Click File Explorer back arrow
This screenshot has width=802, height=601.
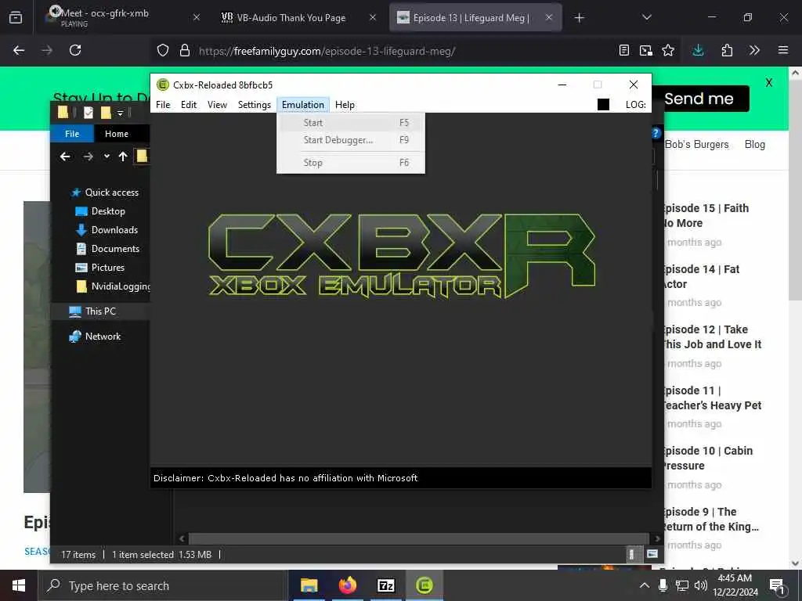point(65,157)
